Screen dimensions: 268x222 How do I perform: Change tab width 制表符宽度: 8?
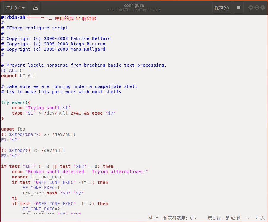(180, 218)
